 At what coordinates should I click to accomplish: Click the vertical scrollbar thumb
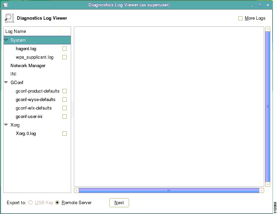pos(268,106)
